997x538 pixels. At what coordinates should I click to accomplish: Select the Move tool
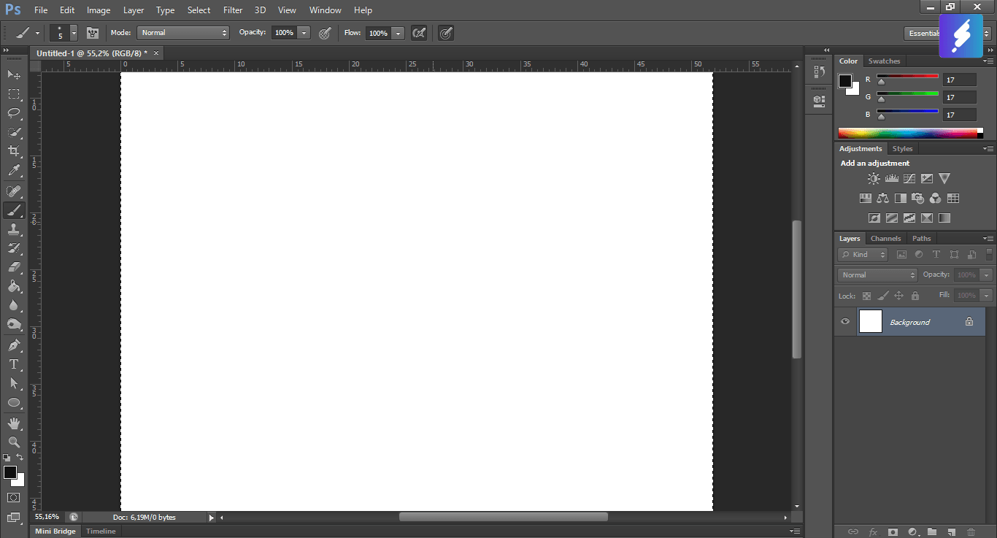pyautogui.click(x=14, y=74)
